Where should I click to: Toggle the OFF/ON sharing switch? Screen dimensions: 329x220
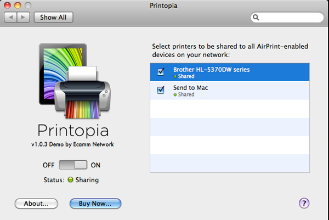click(x=73, y=165)
